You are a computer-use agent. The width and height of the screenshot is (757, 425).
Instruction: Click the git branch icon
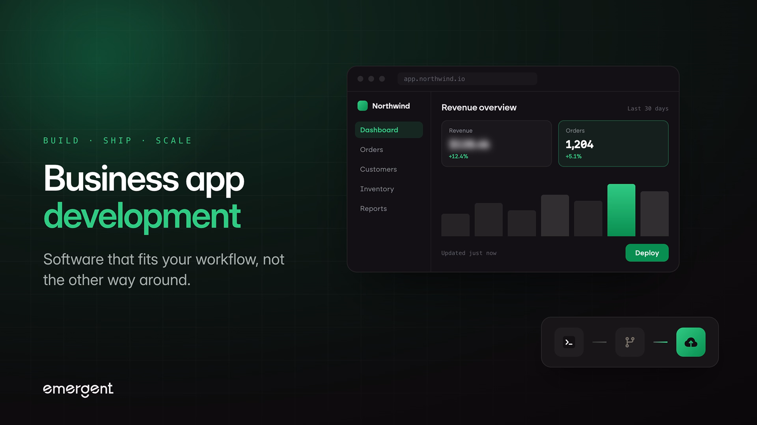pyautogui.click(x=630, y=342)
